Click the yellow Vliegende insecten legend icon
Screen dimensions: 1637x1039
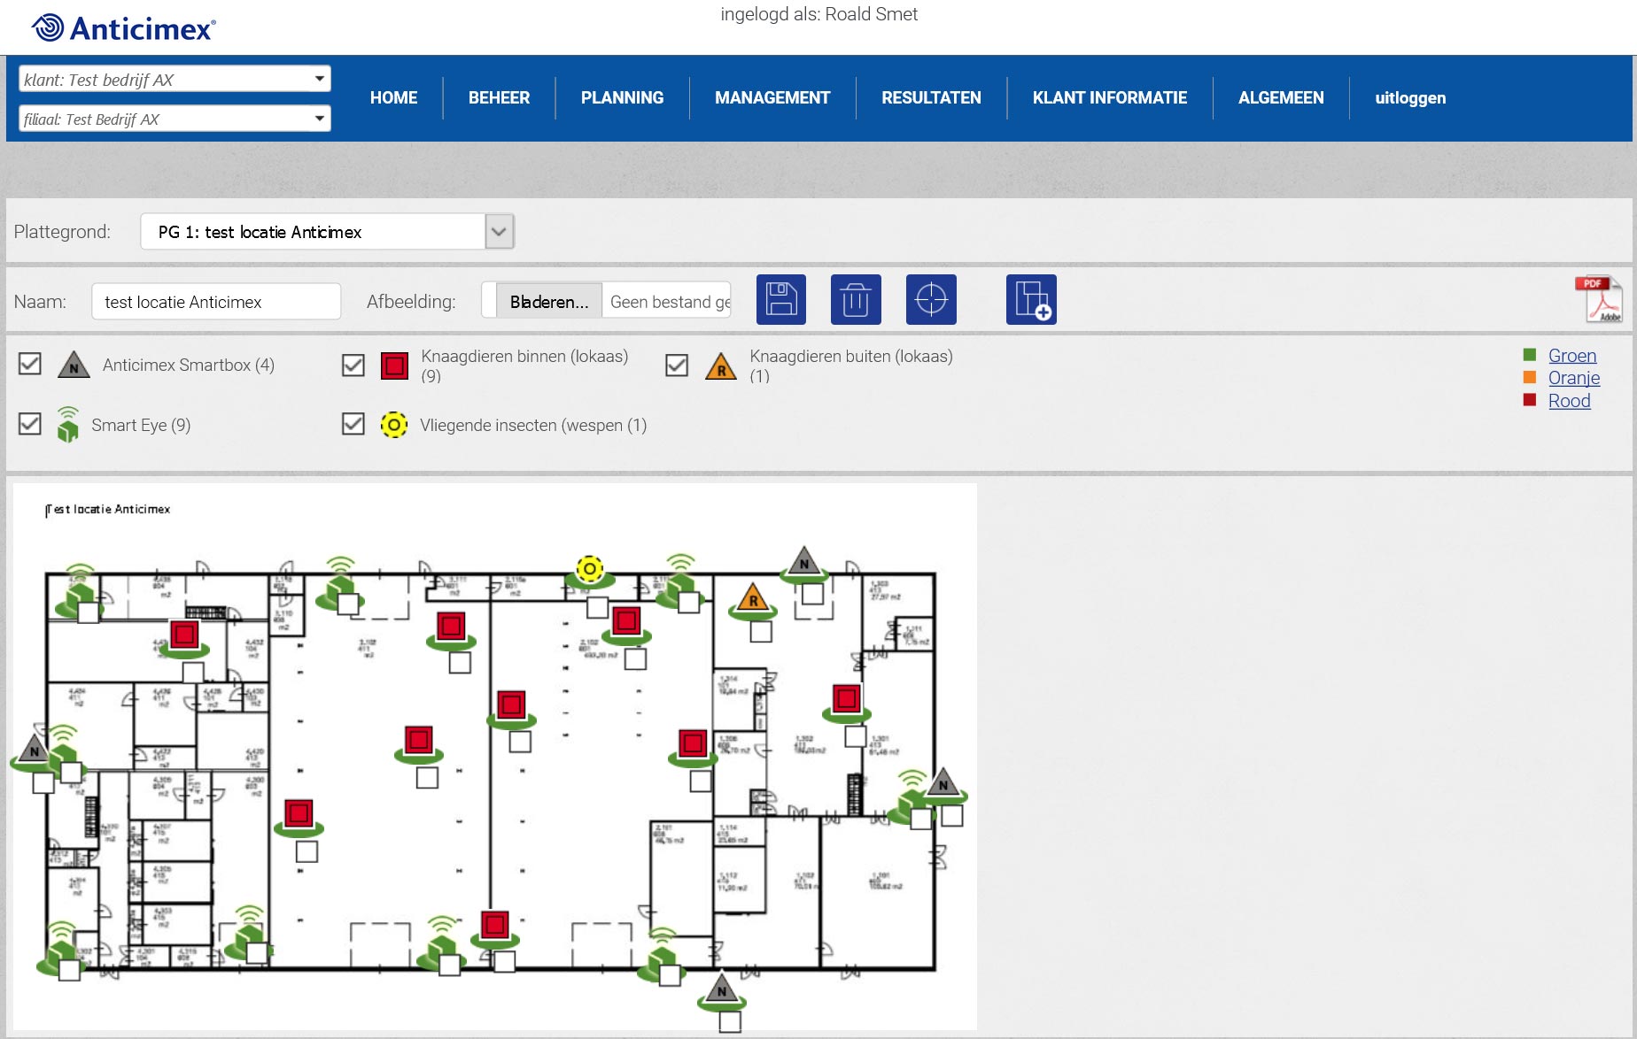pos(394,425)
